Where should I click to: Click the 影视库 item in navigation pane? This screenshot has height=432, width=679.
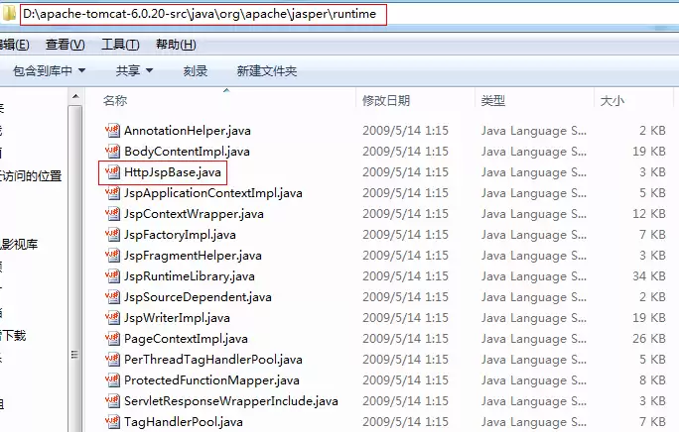pos(19,245)
